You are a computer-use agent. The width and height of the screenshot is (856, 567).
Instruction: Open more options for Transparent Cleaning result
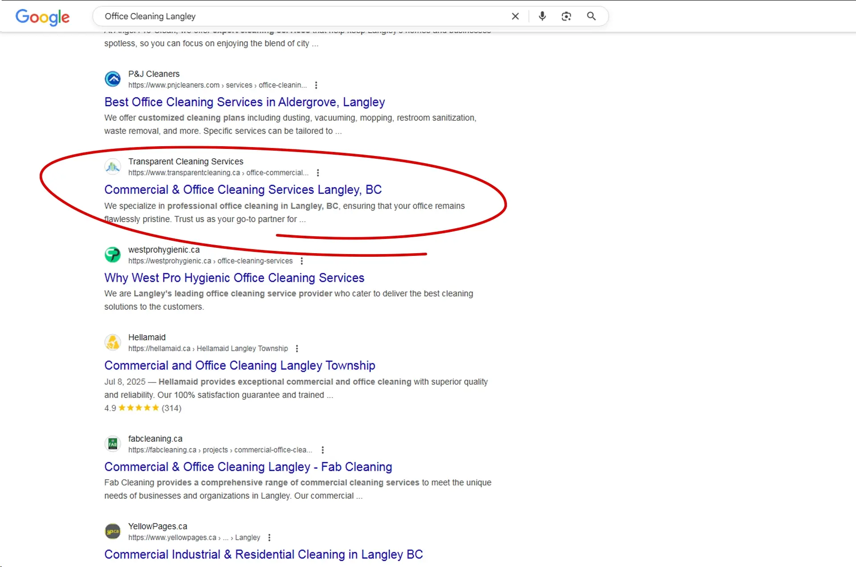point(318,173)
